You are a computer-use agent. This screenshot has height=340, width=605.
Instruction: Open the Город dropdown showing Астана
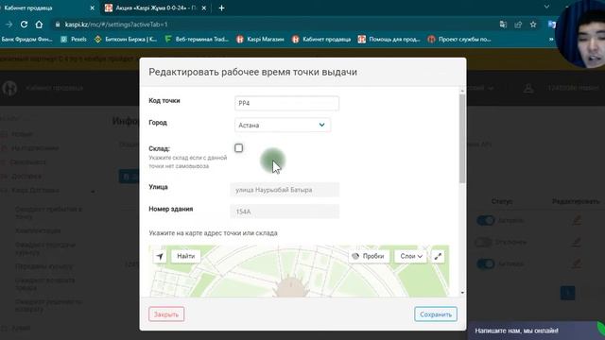[283, 125]
